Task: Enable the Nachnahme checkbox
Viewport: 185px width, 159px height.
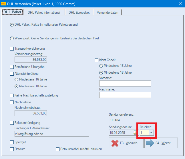Action: 12,102
